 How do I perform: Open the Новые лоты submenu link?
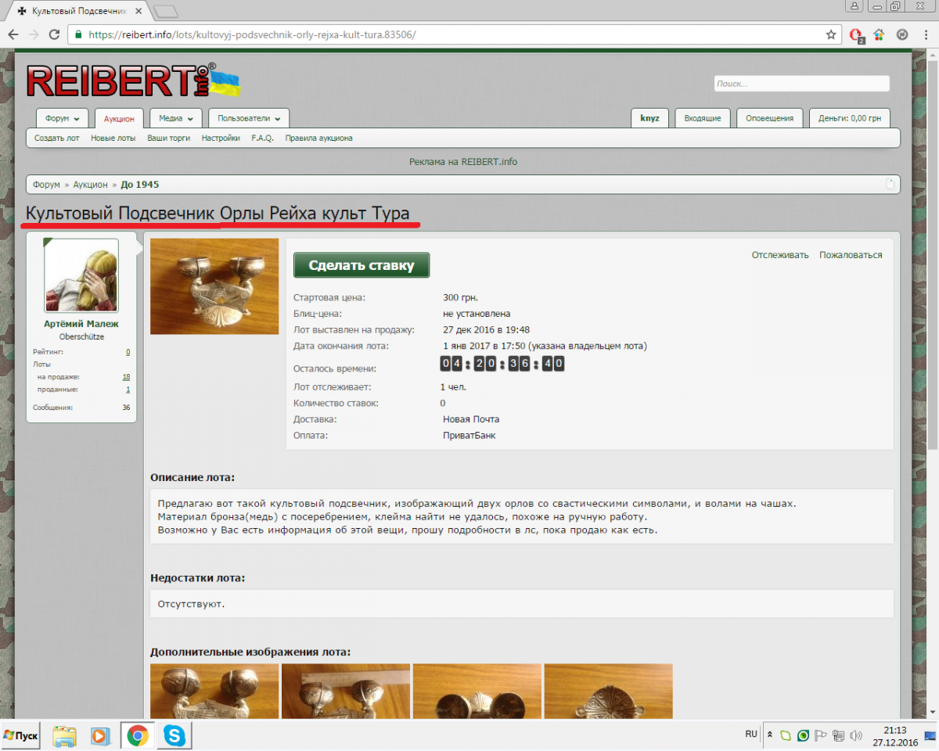tap(113, 138)
